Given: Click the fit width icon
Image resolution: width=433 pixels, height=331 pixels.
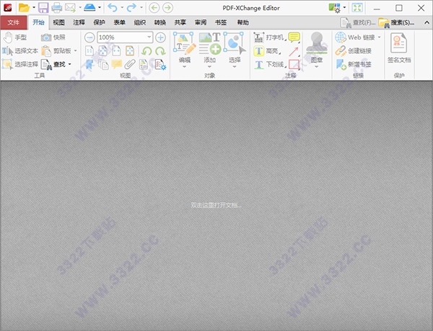Looking at the screenshot, I should pos(116,51).
